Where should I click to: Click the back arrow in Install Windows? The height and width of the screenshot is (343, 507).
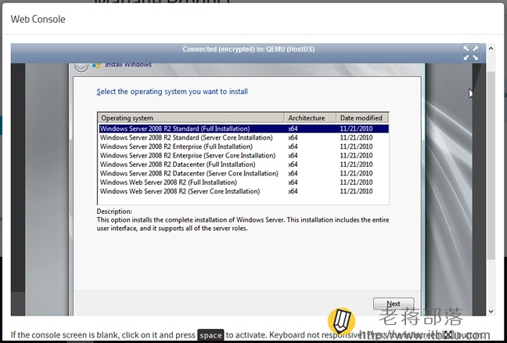(81, 67)
